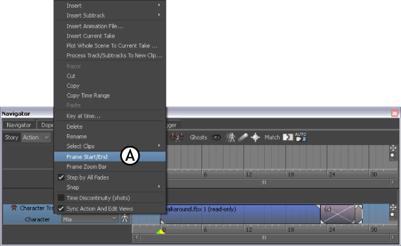Image resolution: width=401 pixels, height=246 pixels.
Task: Click the bottom horizontal timeline scrollbar handle
Action: click(x=265, y=238)
